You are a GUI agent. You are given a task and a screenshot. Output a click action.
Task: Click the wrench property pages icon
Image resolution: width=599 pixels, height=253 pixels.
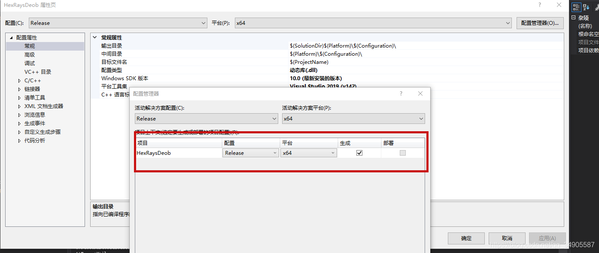click(x=596, y=7)
